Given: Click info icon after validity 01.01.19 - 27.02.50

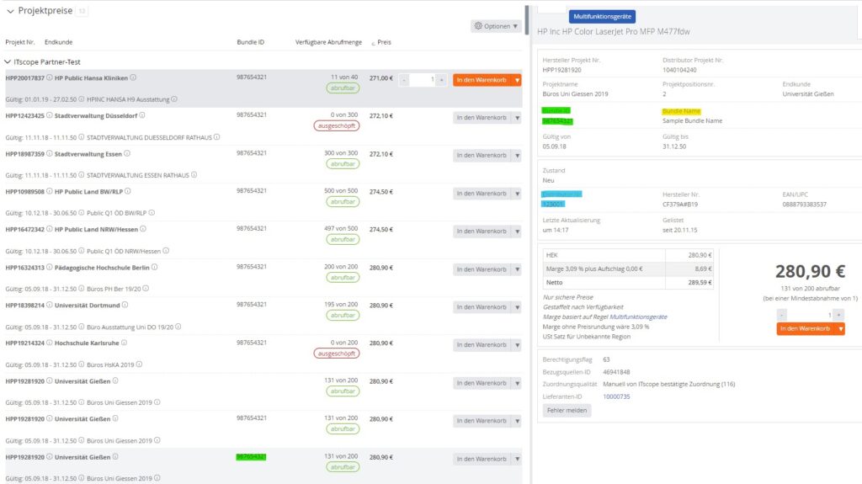Looking at the screenshot, I should 82,99.
